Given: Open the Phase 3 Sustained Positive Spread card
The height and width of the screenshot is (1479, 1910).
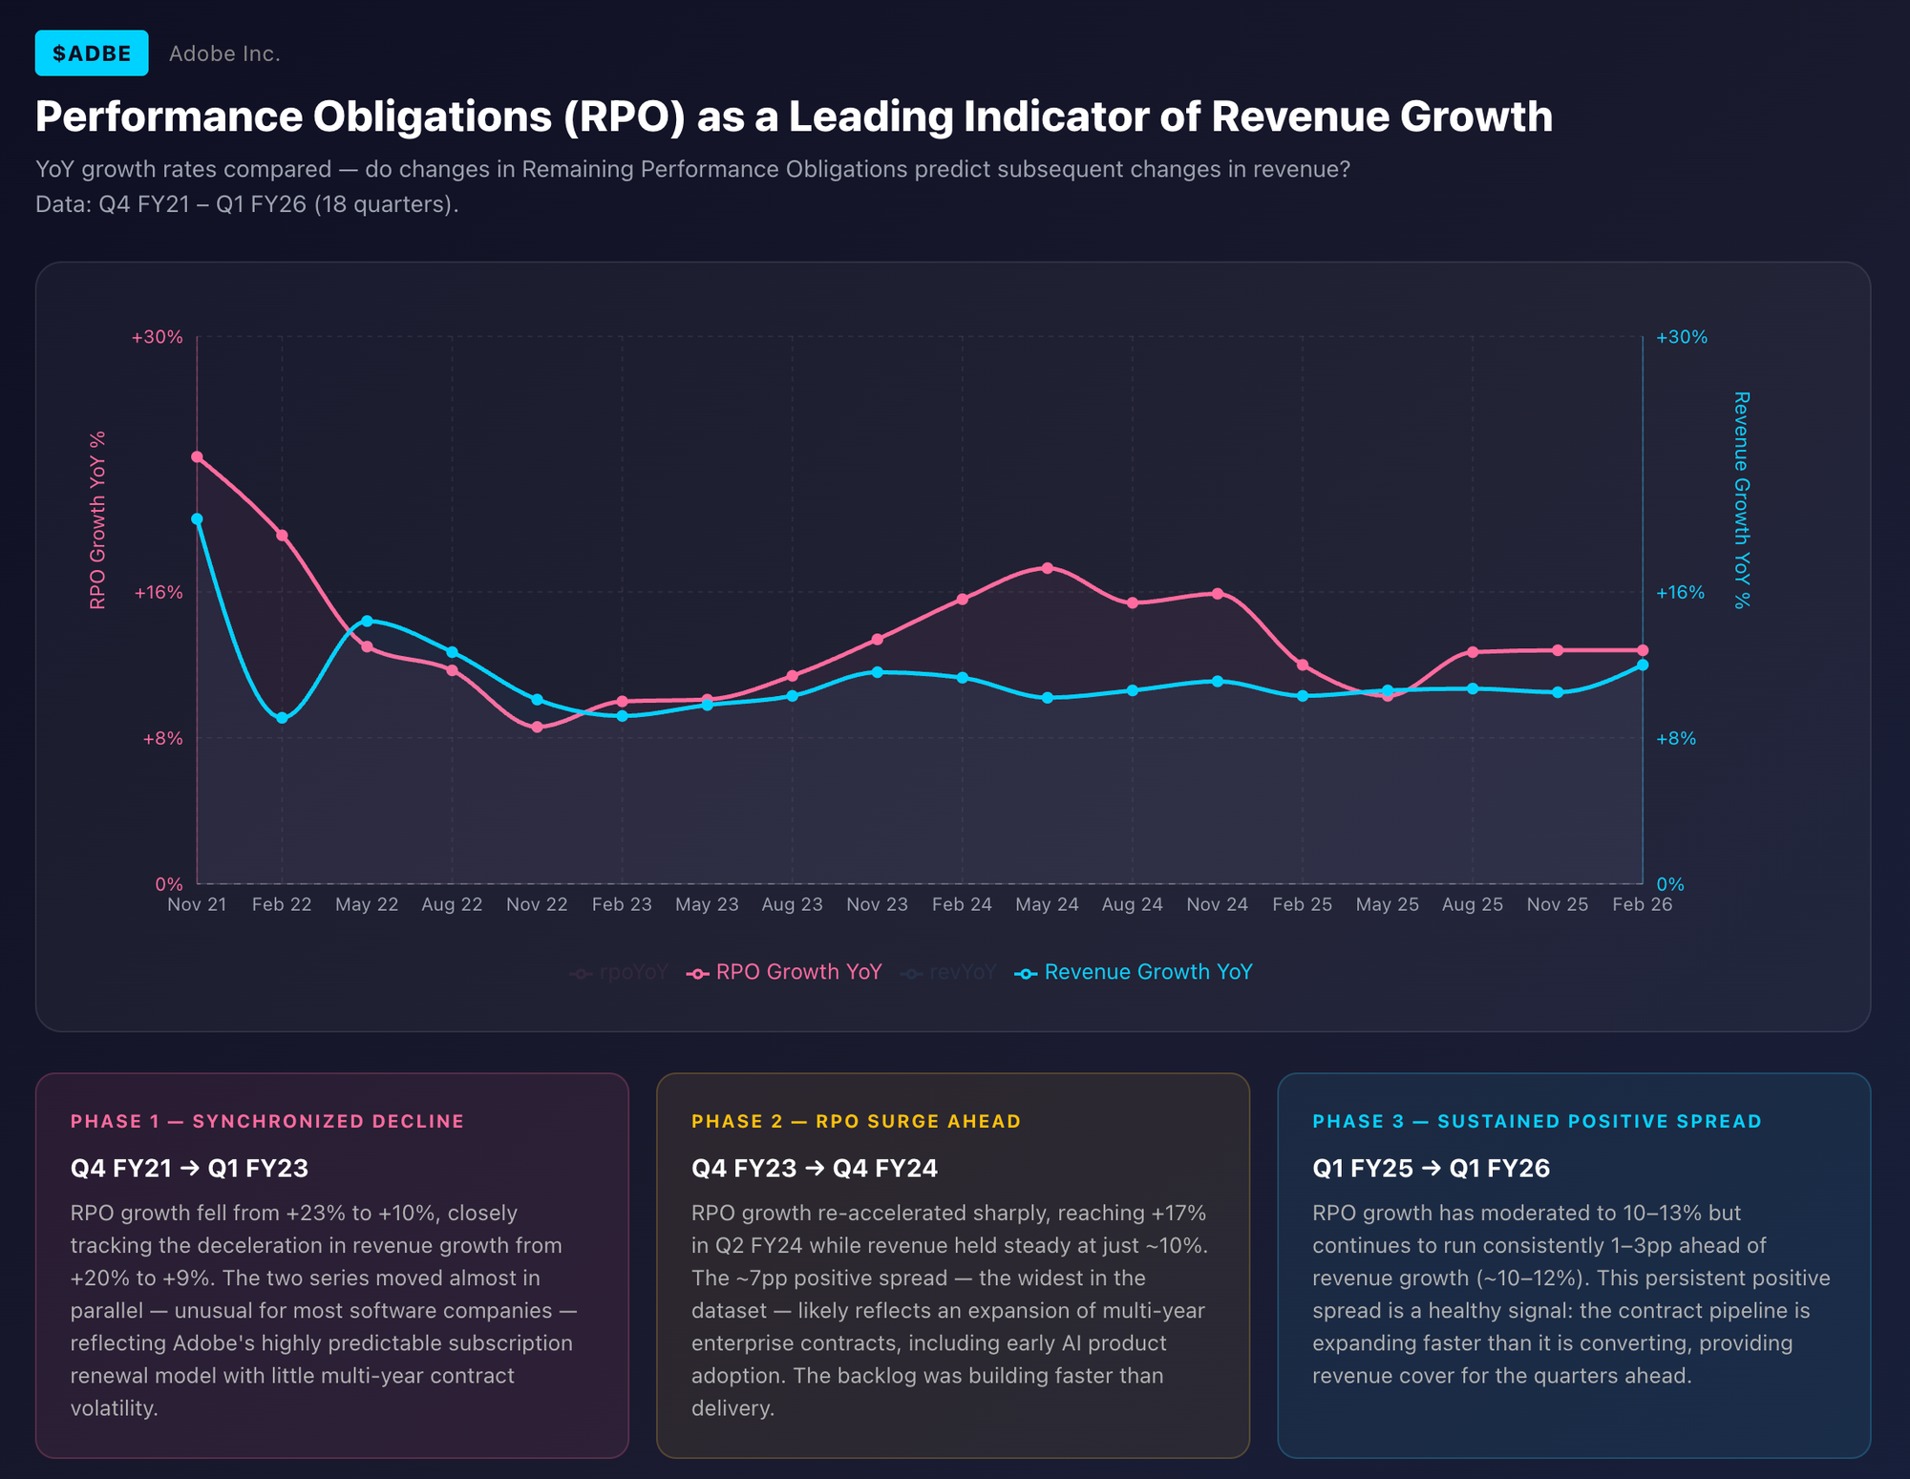Looking at the screenshot, I should tap(1573, 1264).
